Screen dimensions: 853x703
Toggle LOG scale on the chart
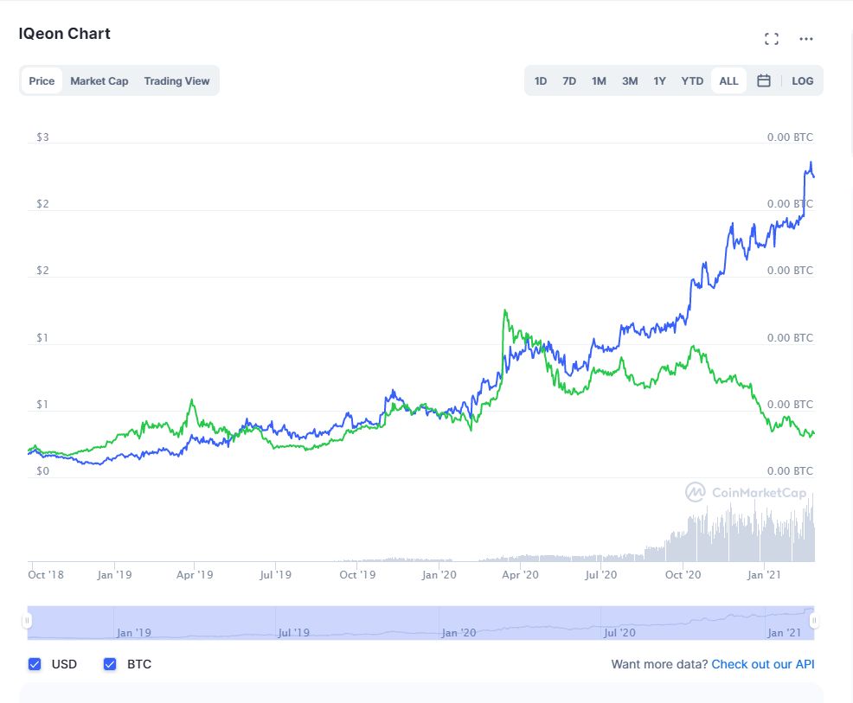(x=802, y=80)
